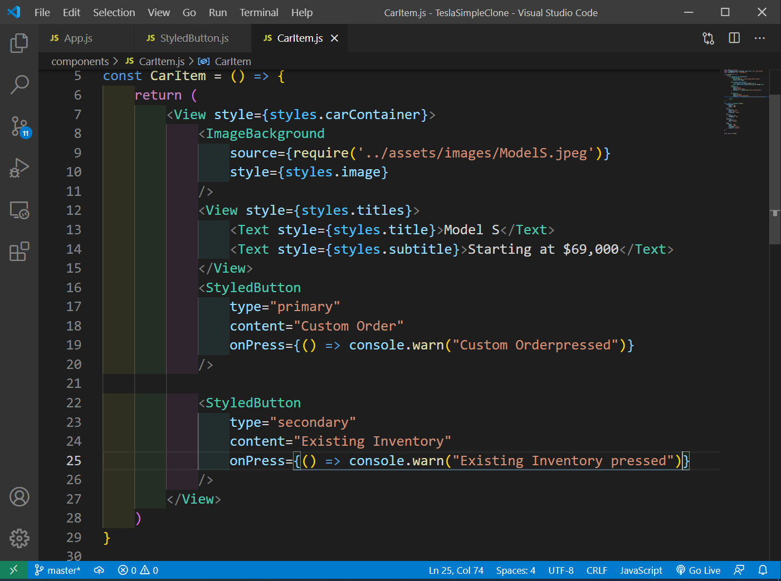Image resolution: width=781 pixels, height=581 pixels.
Task: Click the CarItem.js breadcrumb
Action: click(155, 61)
